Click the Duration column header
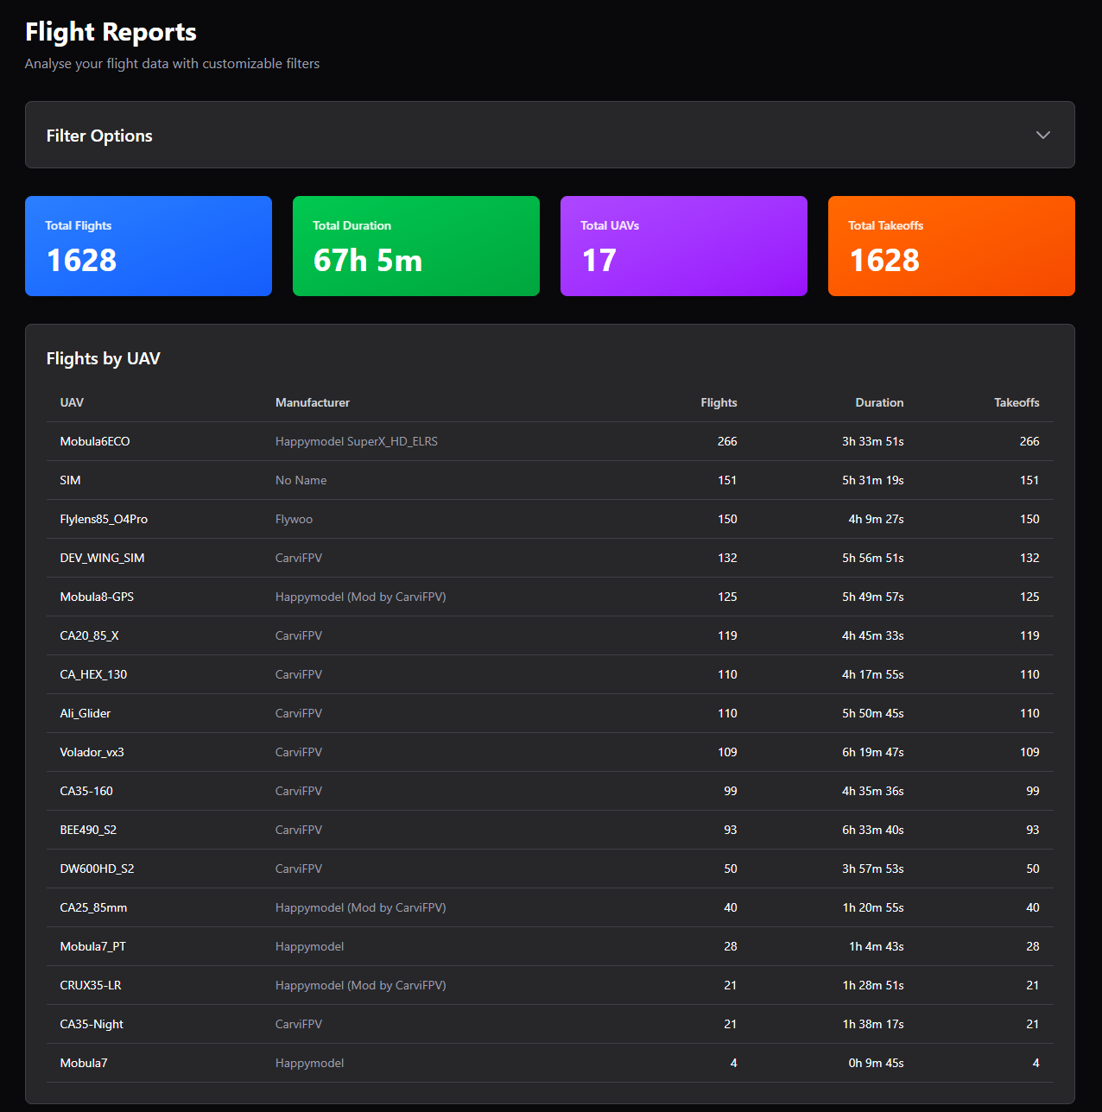This screenshot has height=1112, width=1102. 879,402
